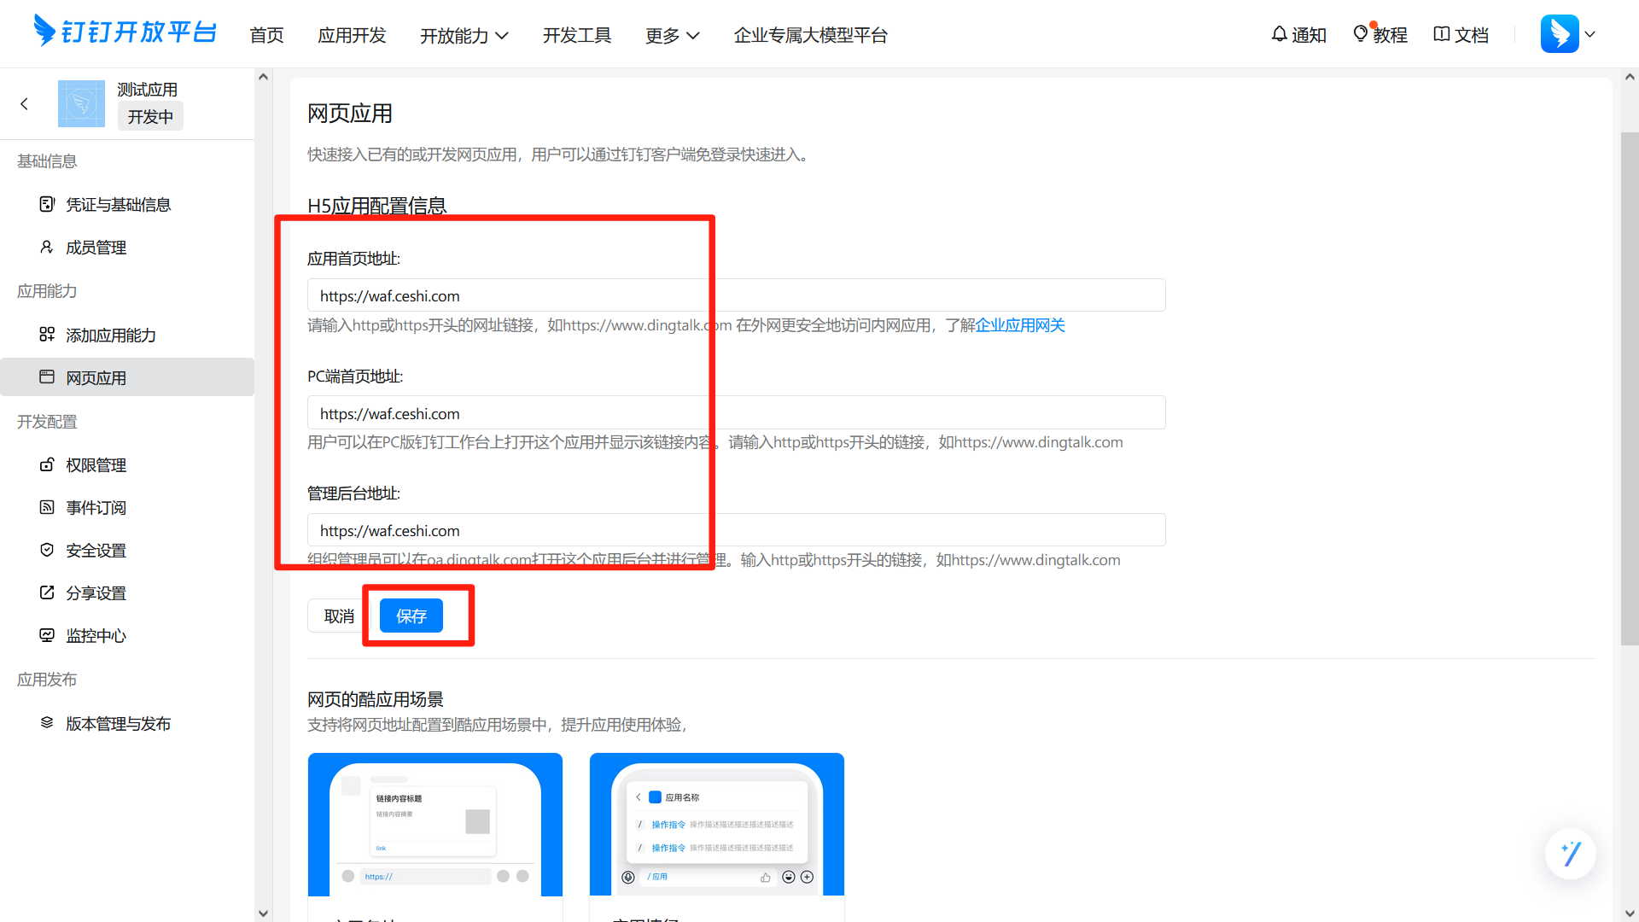This screenshot has width=1639, height=922.
Task: Open the link-card scenario thumbnail
Action: click(435, 824)
